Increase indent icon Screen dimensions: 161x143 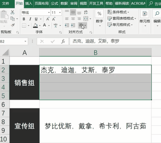point(73,25)
